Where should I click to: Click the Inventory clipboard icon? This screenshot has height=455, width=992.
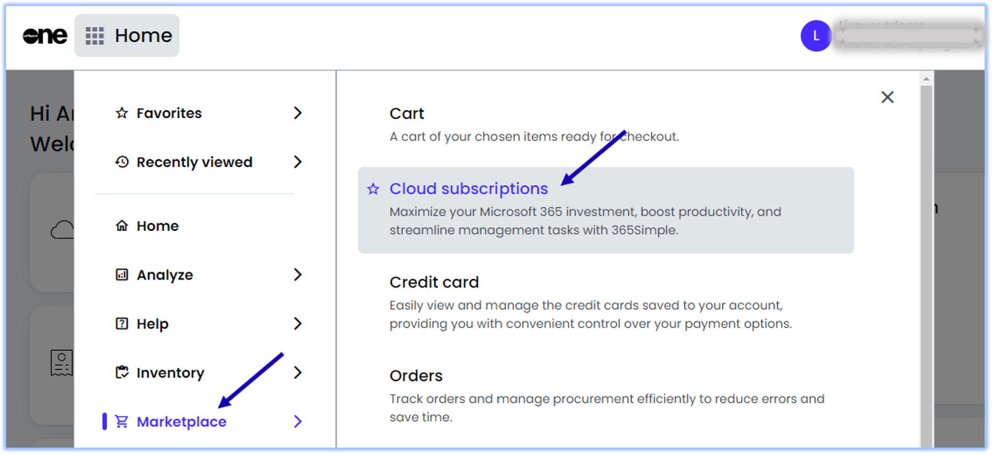(122, 372)
